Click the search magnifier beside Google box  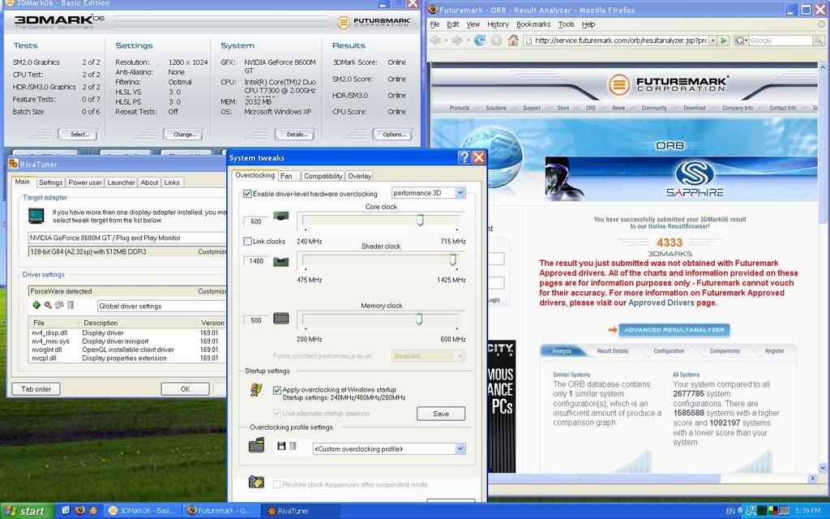(819, 41)
